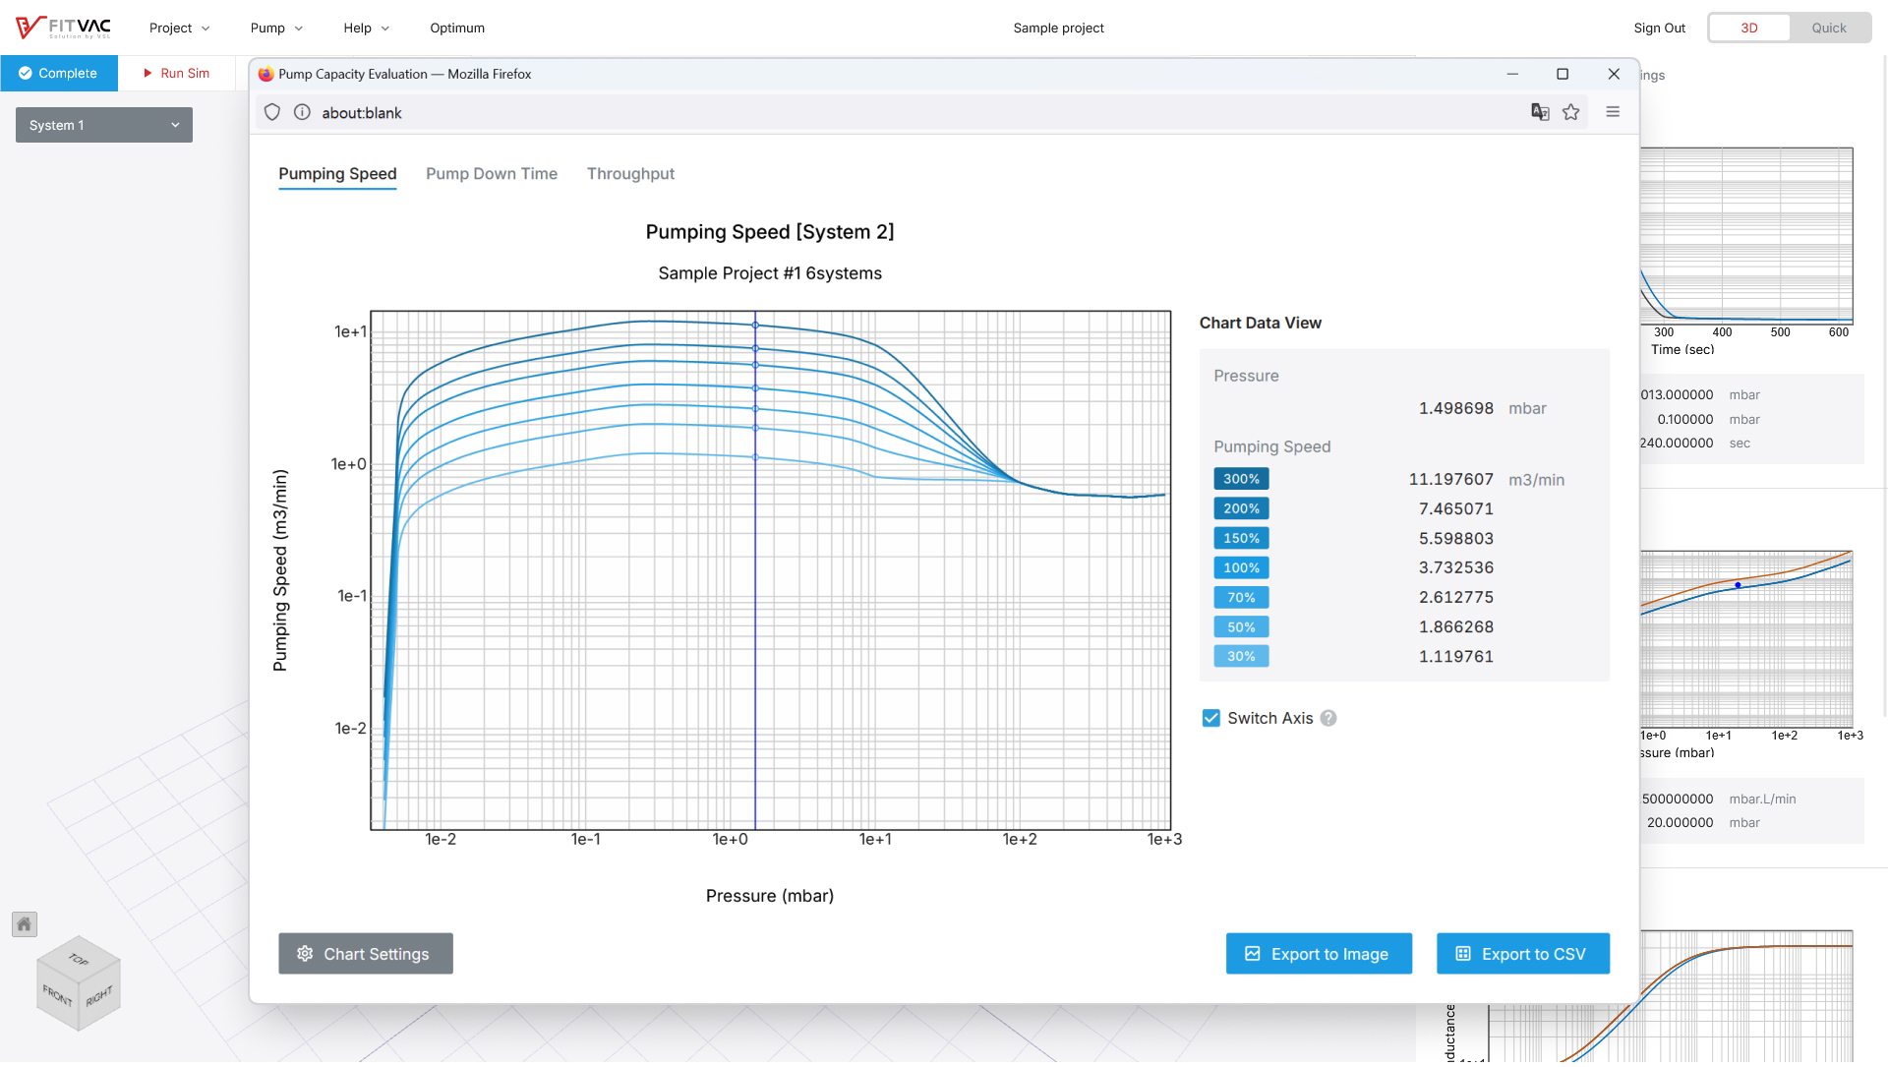
Task: Click the pressure value 1.498698
Action: (1455, 408)
